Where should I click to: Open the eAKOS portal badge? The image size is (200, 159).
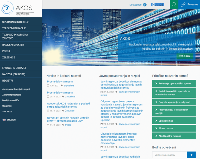158,5
